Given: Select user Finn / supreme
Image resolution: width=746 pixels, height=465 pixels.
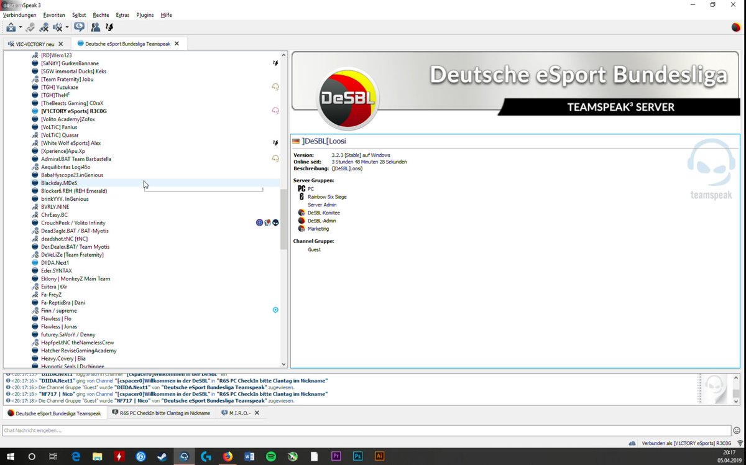Looking at the screenshot, I should 58,310.
